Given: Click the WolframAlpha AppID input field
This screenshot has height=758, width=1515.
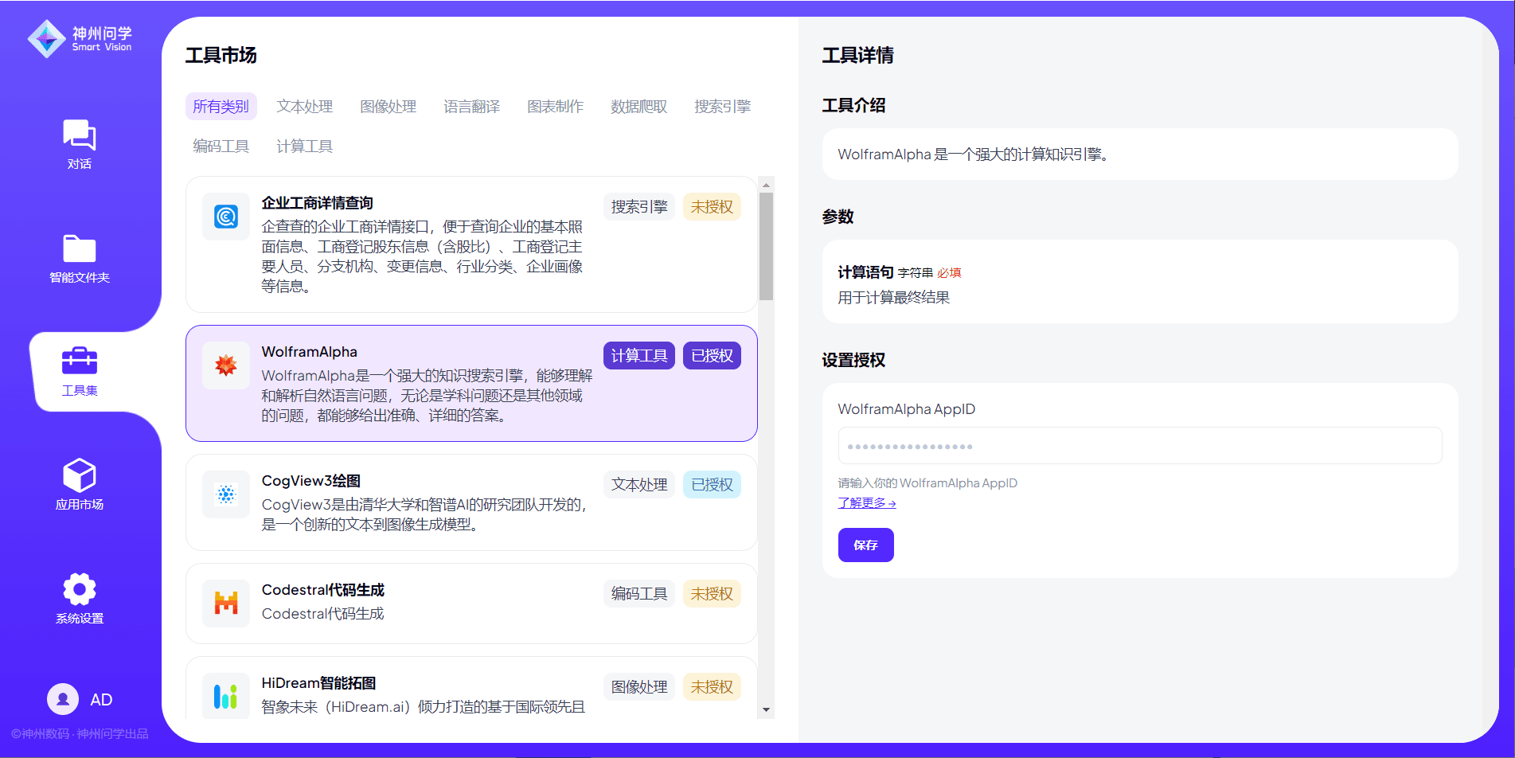Looking at the screenshot, I should coord(1139,446).
